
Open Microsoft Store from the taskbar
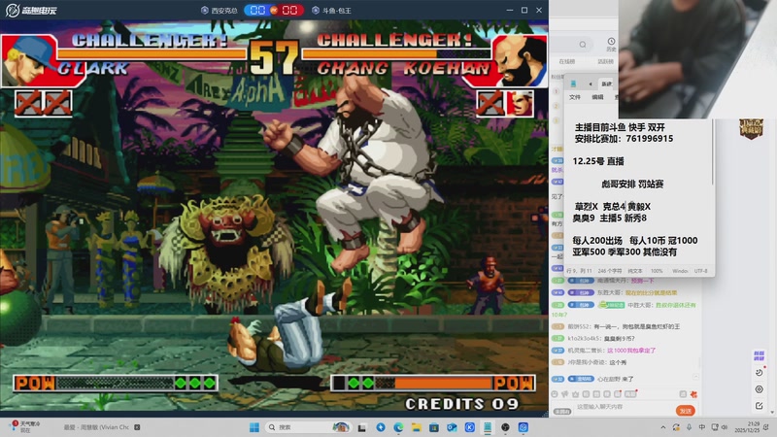[x=434, y=427]
